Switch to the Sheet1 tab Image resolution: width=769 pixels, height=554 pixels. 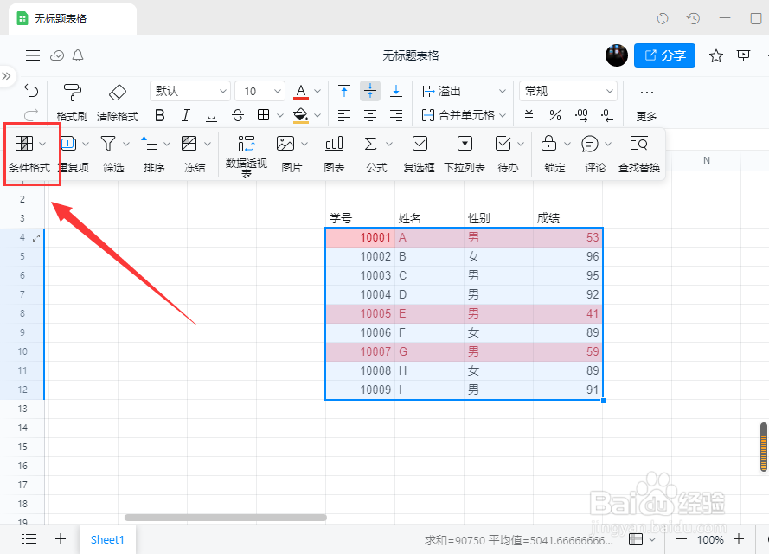tap(107, 538)
